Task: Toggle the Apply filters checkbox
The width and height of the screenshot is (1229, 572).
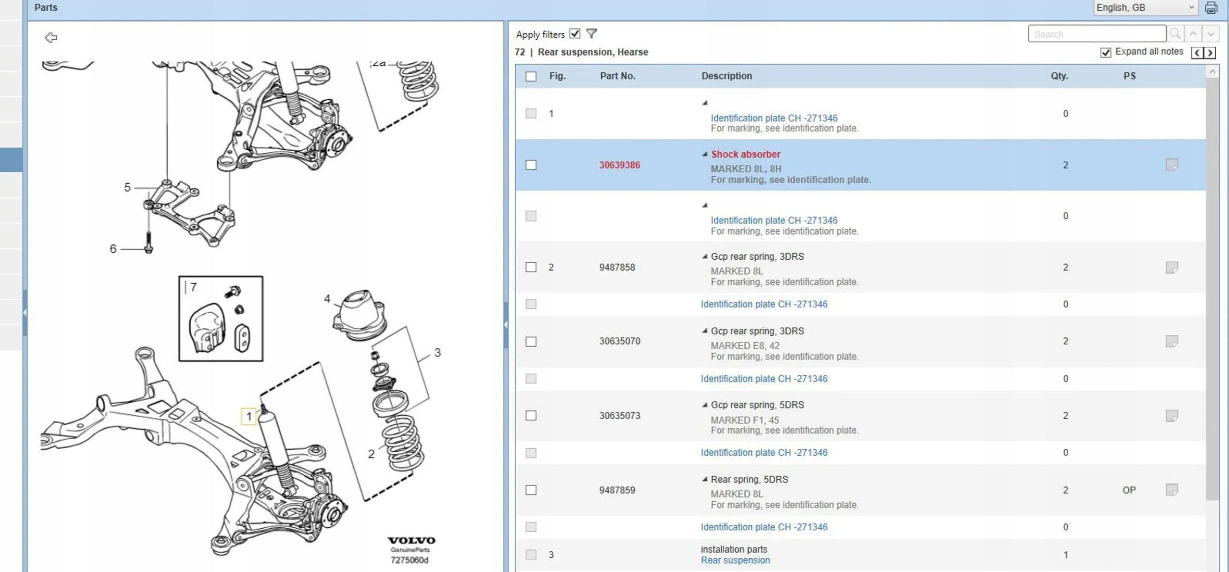Action: tap(575, 34)
